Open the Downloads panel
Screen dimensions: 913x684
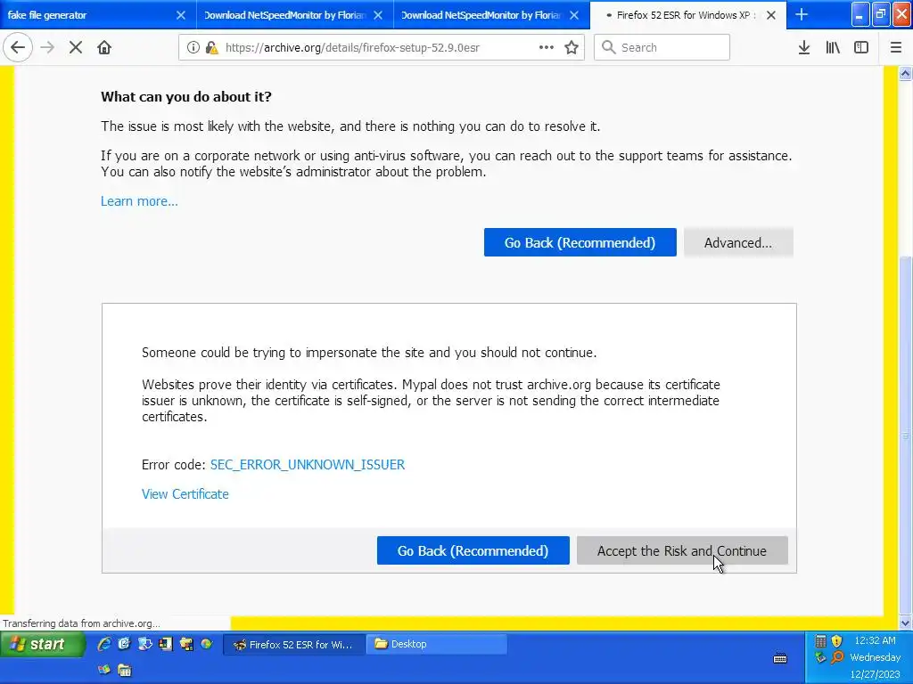(804, 48)
